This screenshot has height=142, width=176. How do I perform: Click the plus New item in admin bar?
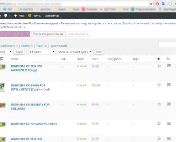[x=19, y=16]
